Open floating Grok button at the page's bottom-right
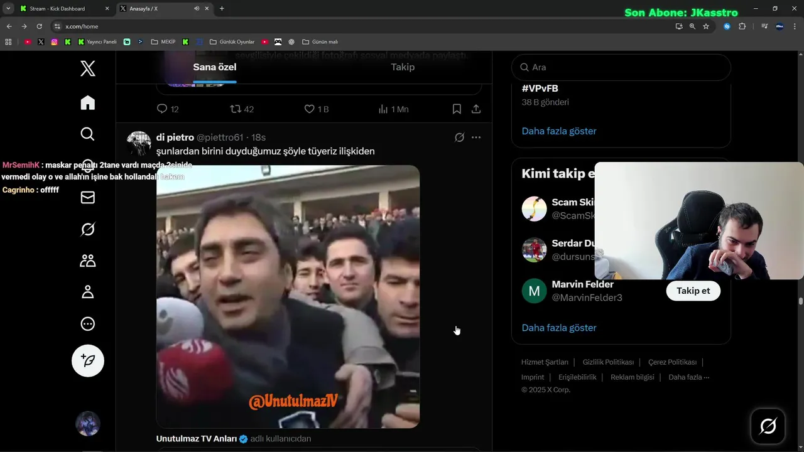Screen dimensions: 804x452 (x=768, y=426)
